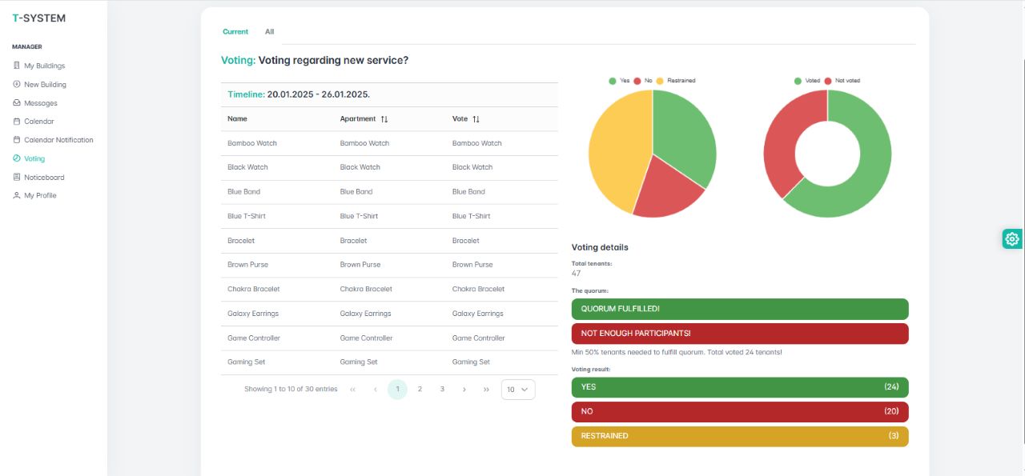Select the Current tab

click(x=235, y=31)
